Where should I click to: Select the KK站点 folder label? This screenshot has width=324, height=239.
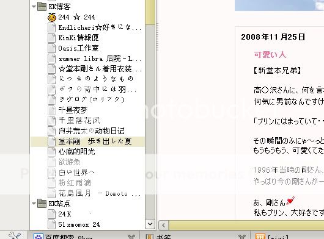coord(59,204)
